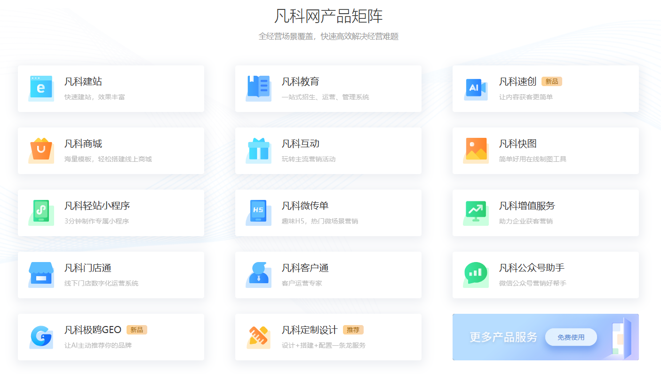This screenshot has width=661, height=374.
Task: Click the 凡科轻站小程序 green phone icon
Action: [x=41, y=212]
